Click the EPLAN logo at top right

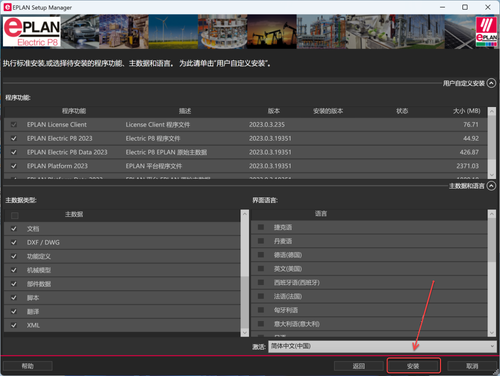pos(485,31)
